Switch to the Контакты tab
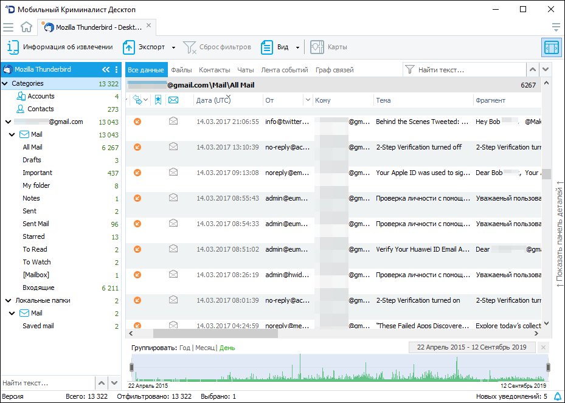565x403 pixels. click(x=215, y=70)
